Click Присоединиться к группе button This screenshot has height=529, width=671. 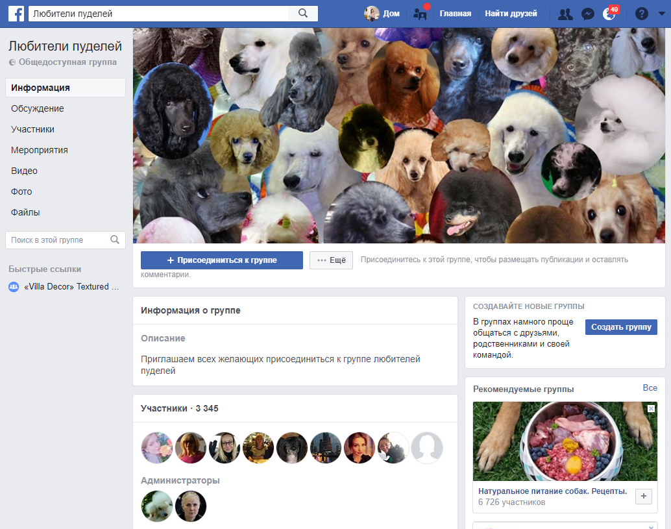click(x=222, y=260)
